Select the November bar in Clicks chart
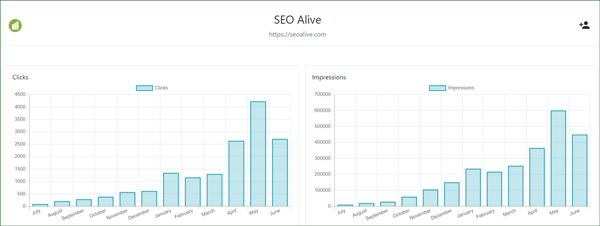Viewport: 600px width, 226px height. pyautogui.click(x=127, y=199)
